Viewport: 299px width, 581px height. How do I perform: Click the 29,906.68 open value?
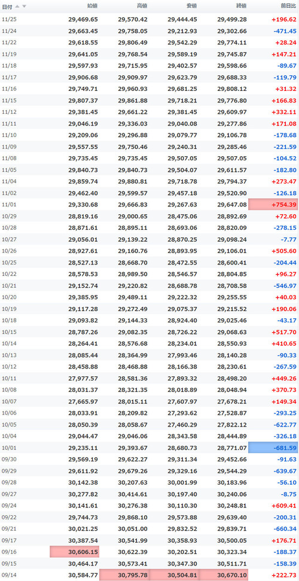coord(83,77)
